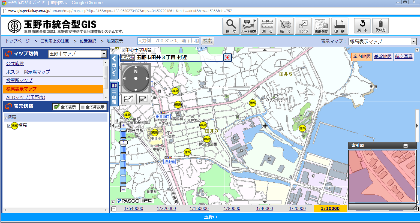Image resolution: width=420 pixels, height=223 pixels.
Task: Click the 標高 marker near 川尻交通公園
Action: pyautogui.click(x=207, y=139)
